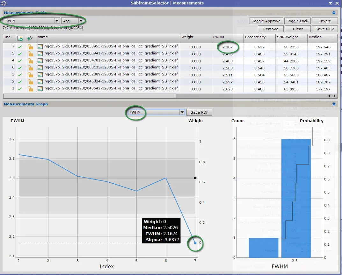Image resolution: width=342 pixels, height=275 pixels.
Task: Click the Toggle Approve button
Action: tap(266, 21)
